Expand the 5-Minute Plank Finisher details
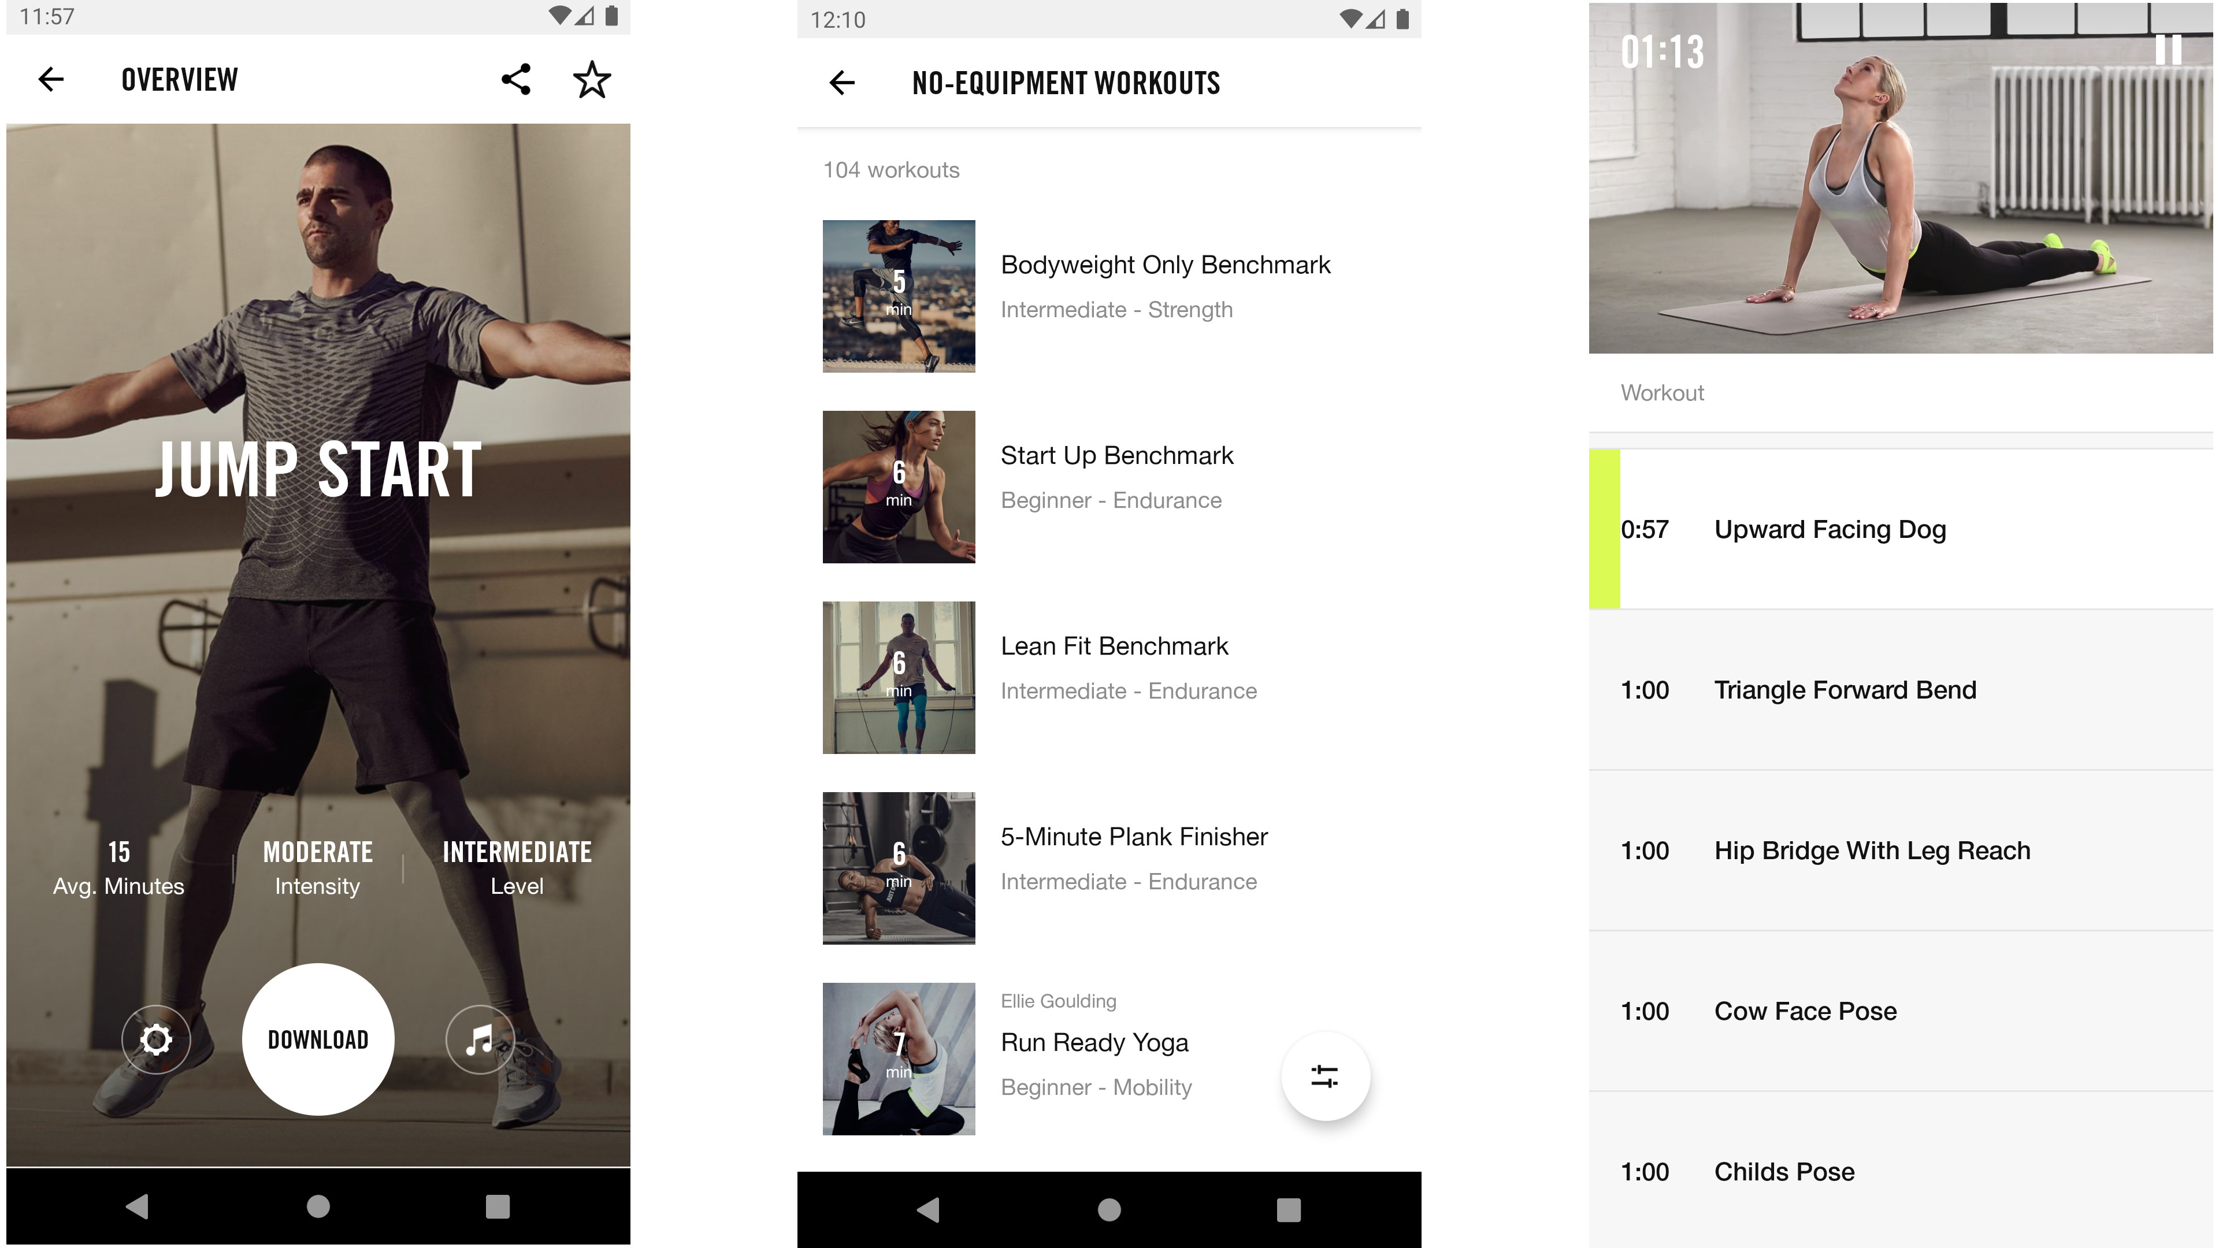Screen dimensions: 2219x1248 tap(1108, 858)
